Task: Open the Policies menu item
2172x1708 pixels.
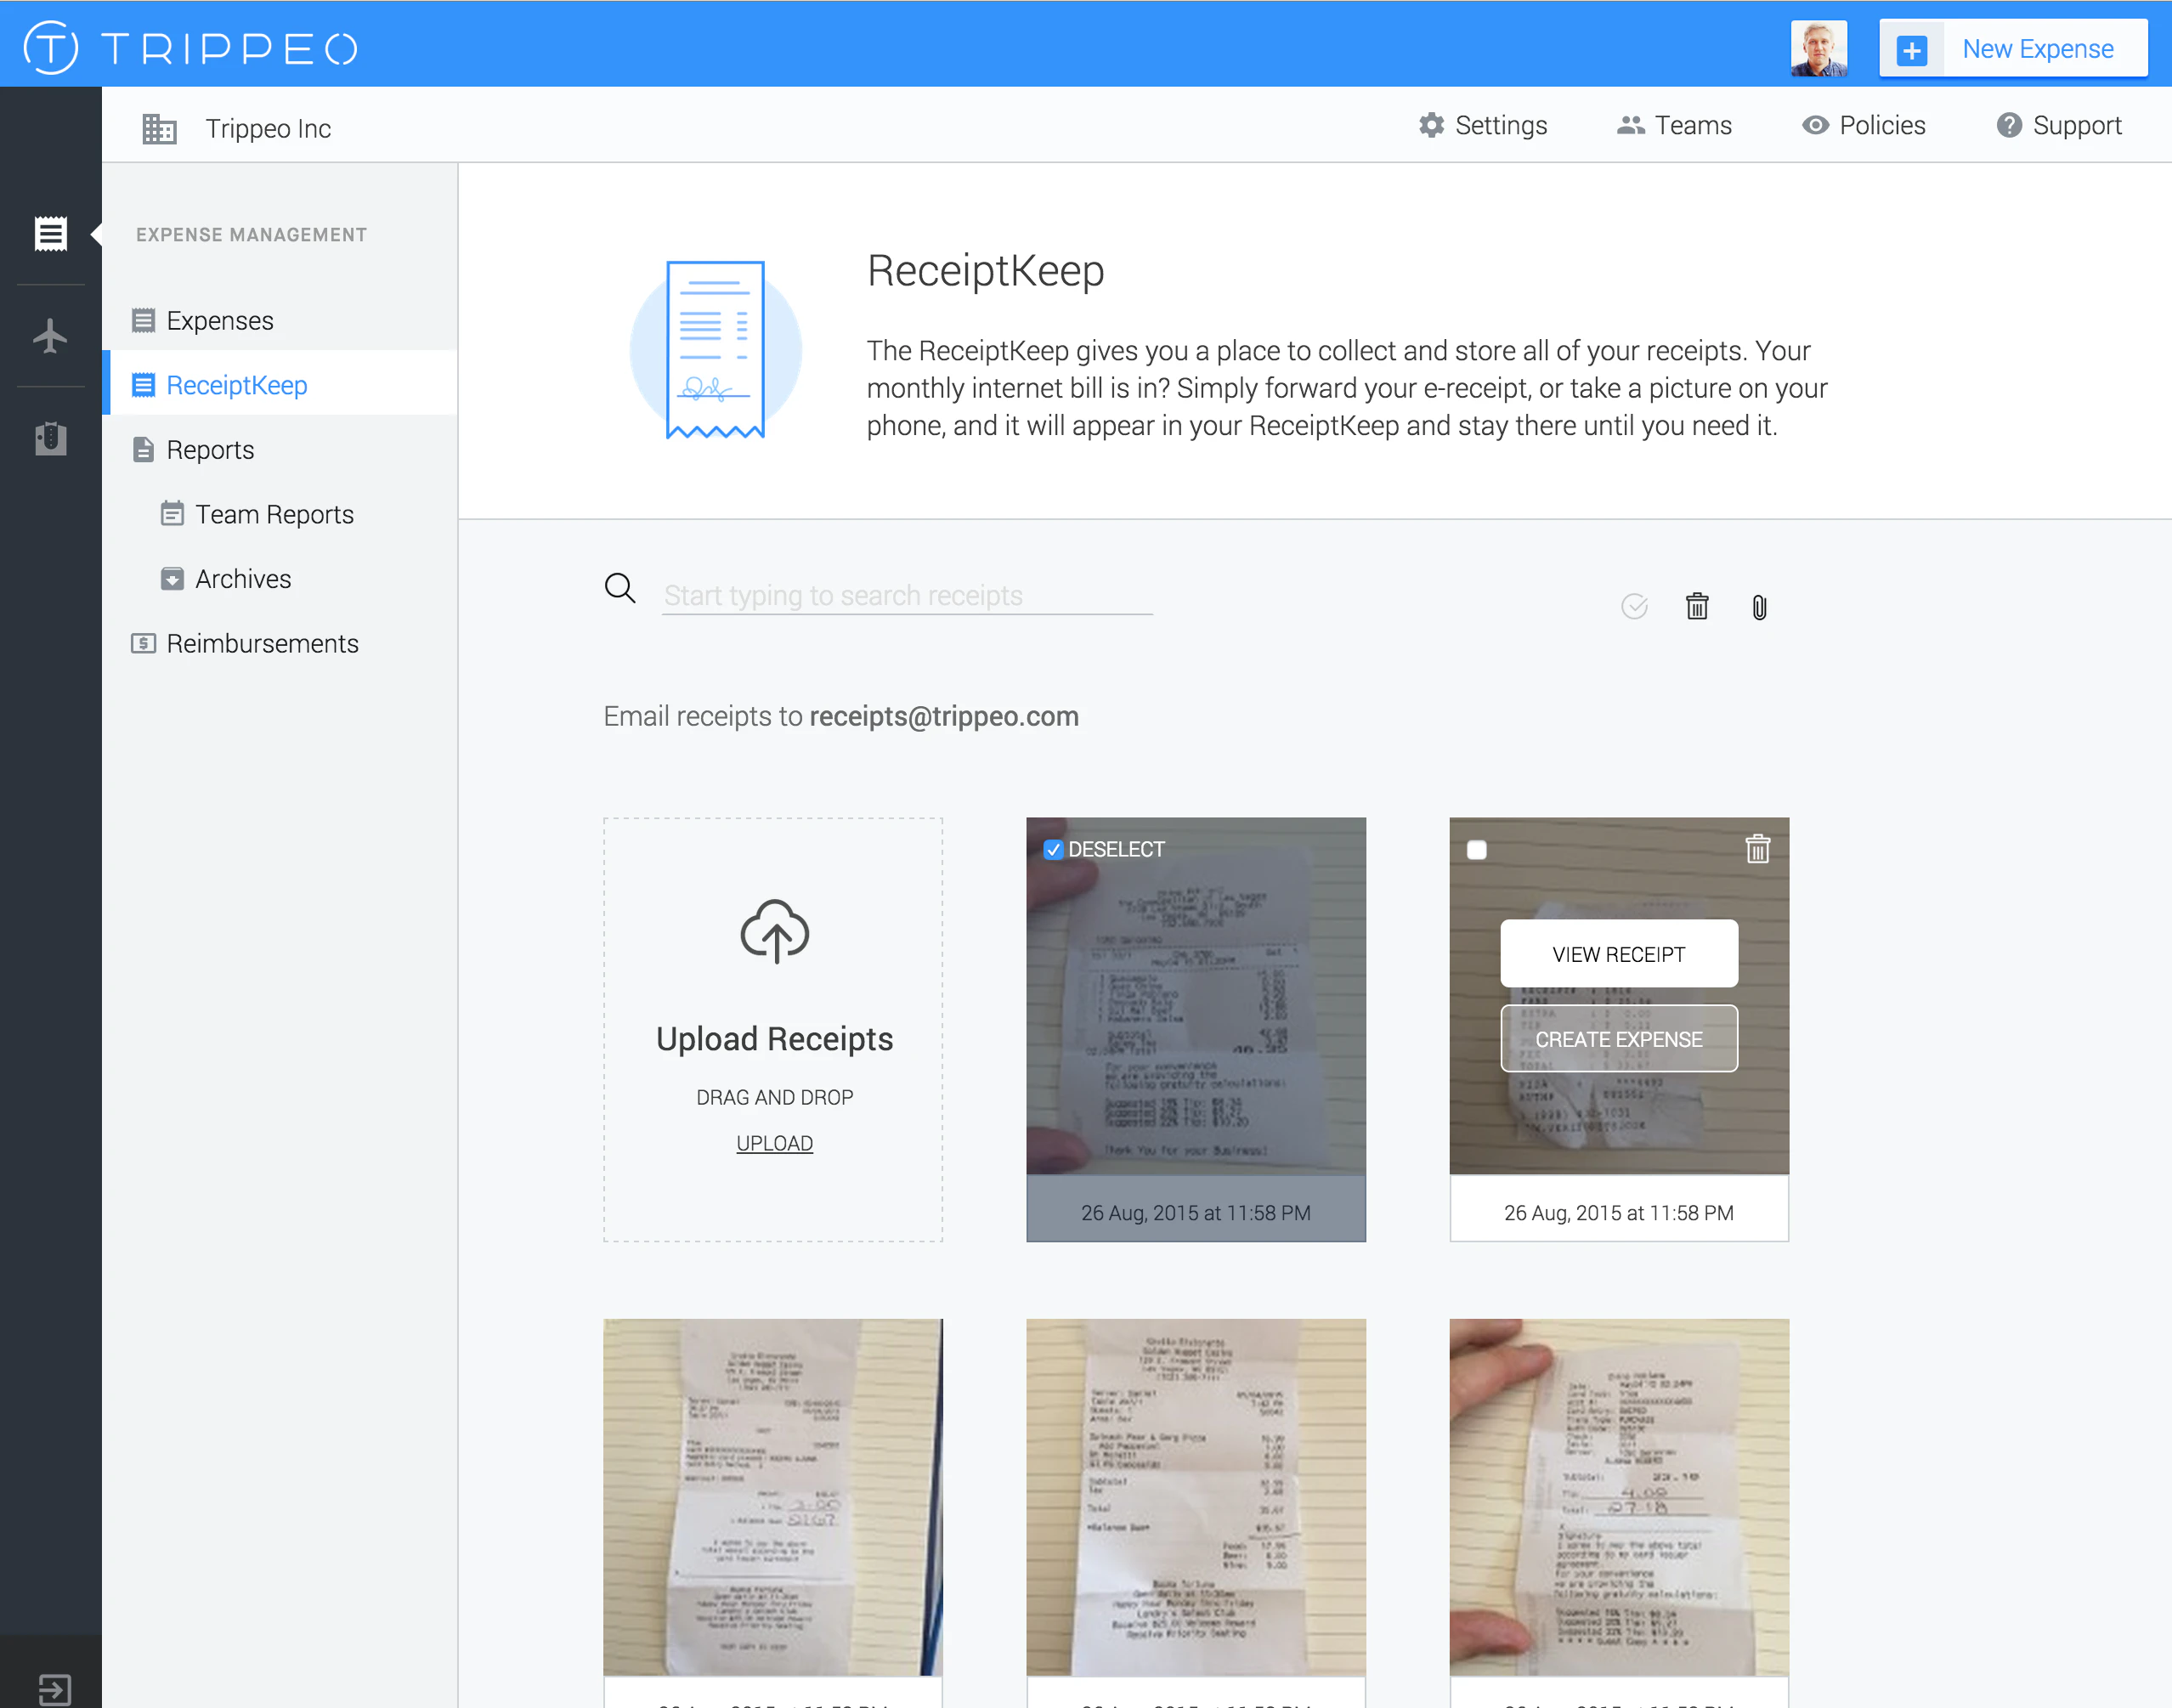Action: tap(1864, 125)
